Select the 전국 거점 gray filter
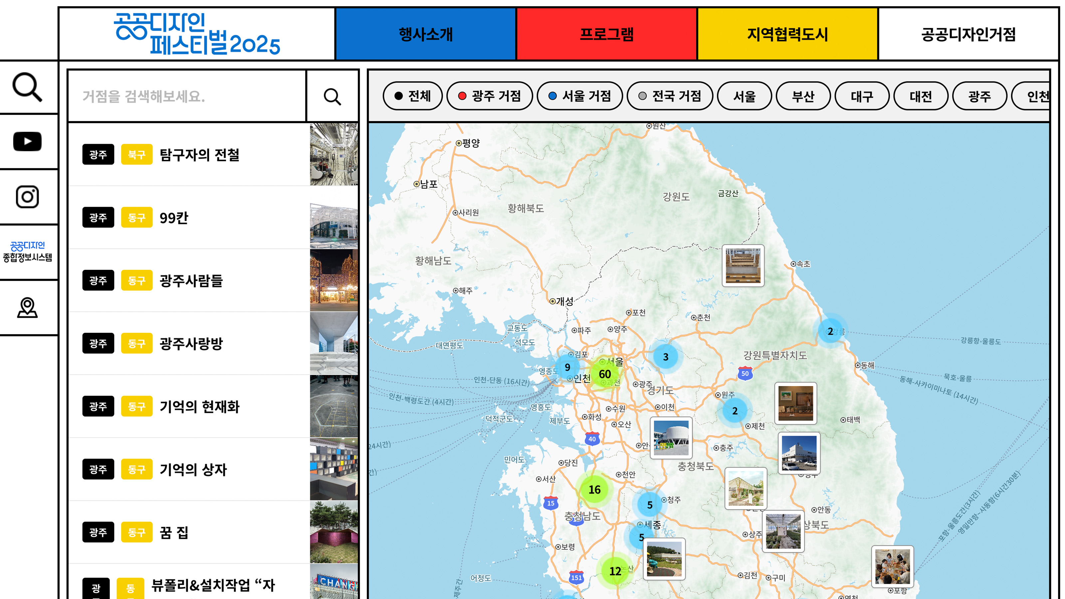Screen dimensions: 1065x599 [670, 96]
